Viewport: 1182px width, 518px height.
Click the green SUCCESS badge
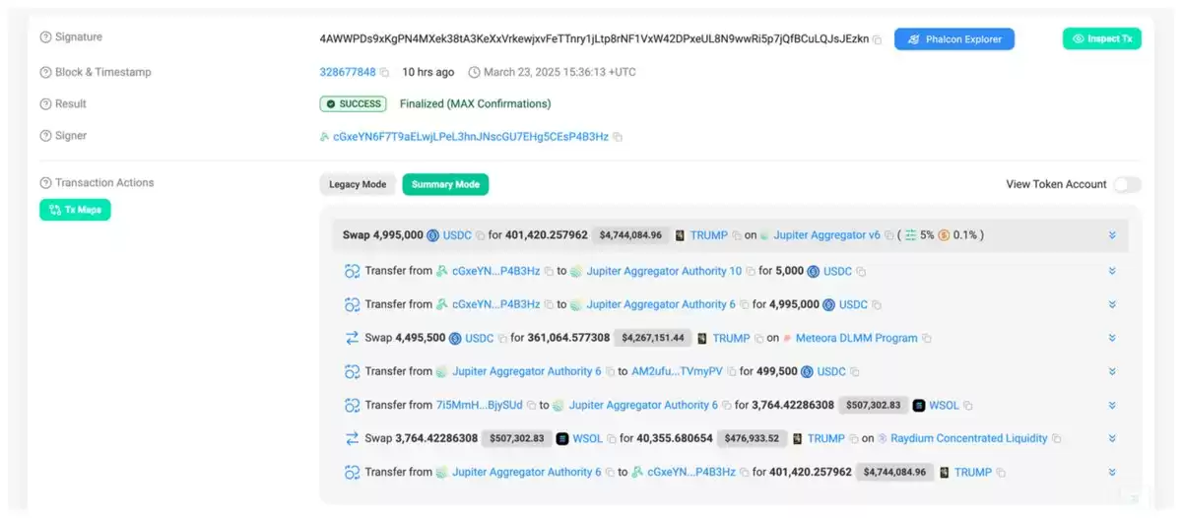pyautogui.click(x=355, y=104)
